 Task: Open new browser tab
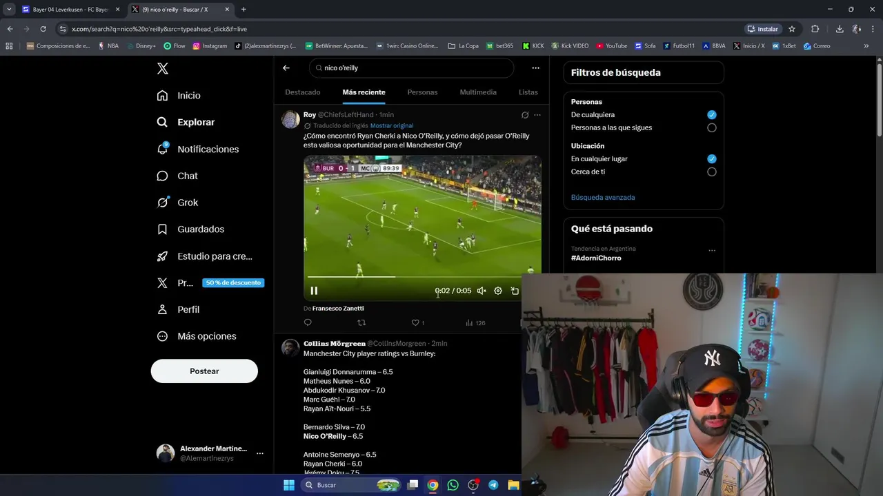tap(244, 10)
